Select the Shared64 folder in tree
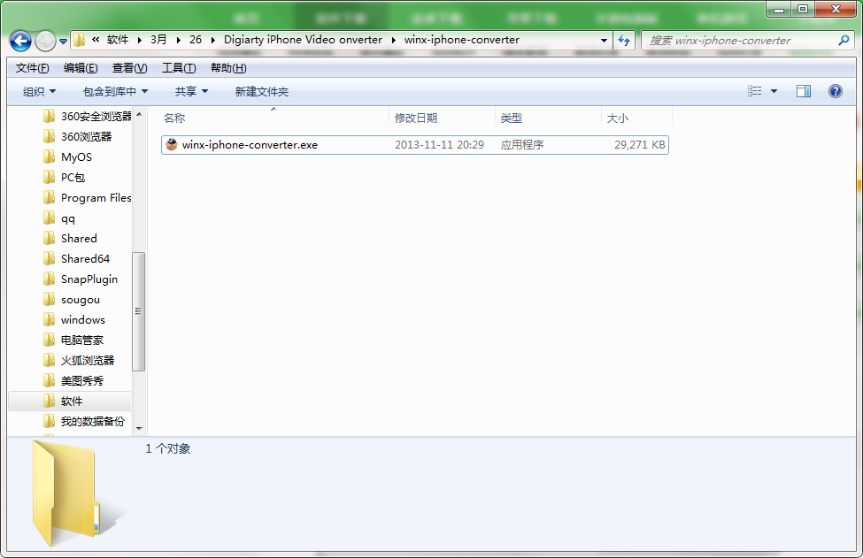863x558 pixels. point(76,259)
